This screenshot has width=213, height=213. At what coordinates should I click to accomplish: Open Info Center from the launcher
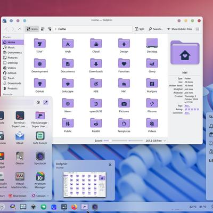pyautogui.click(x=40, y=138)
